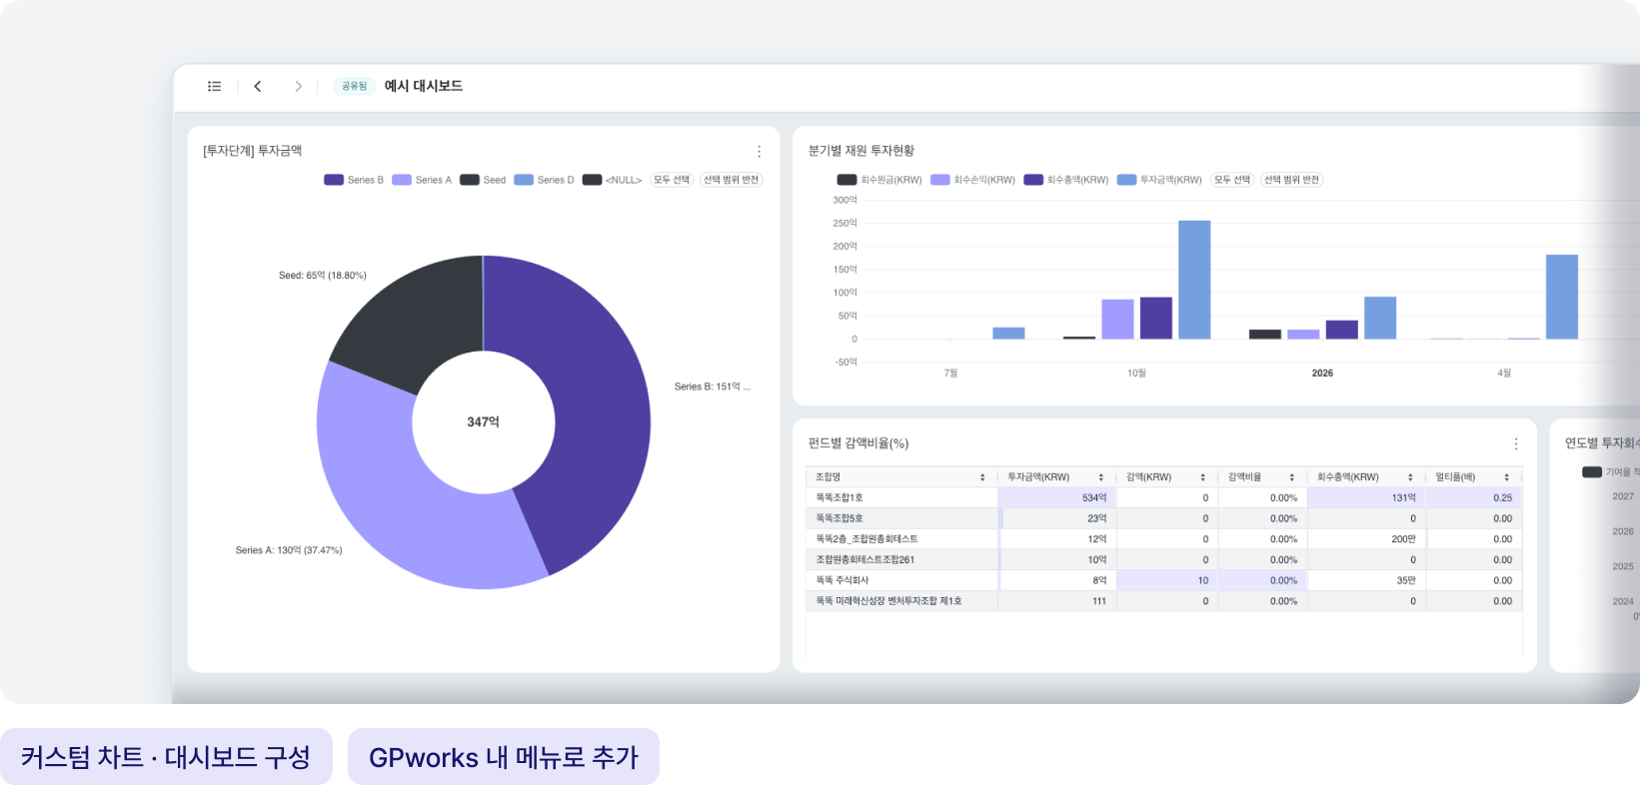
Task: Sort table by 회수총액(KRW) column arrows
Action: [x=1410, y=477]
